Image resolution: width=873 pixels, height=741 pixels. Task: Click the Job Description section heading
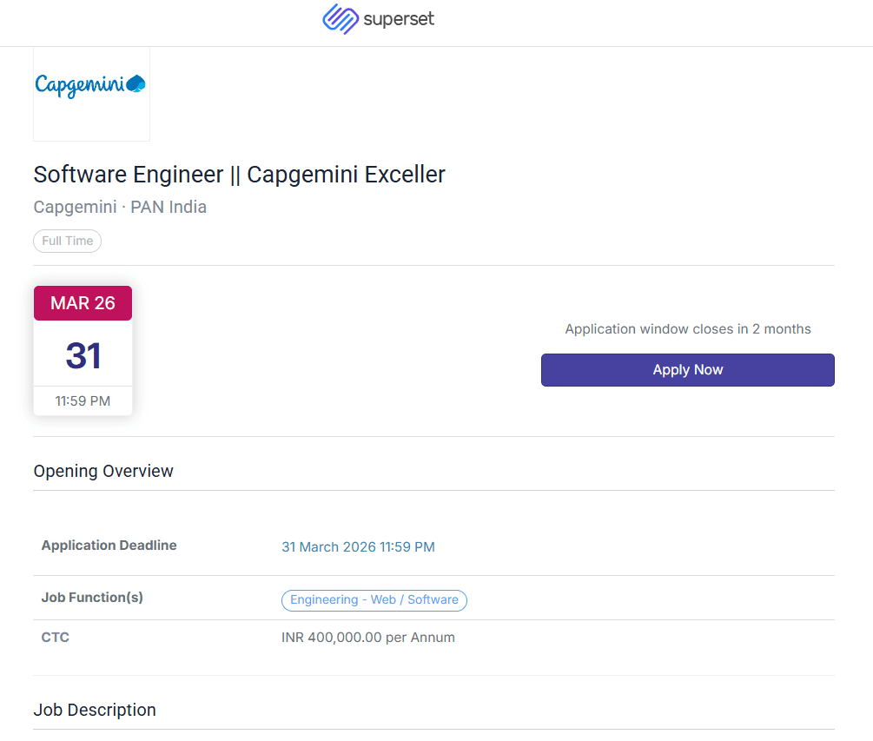pos(95,711)
